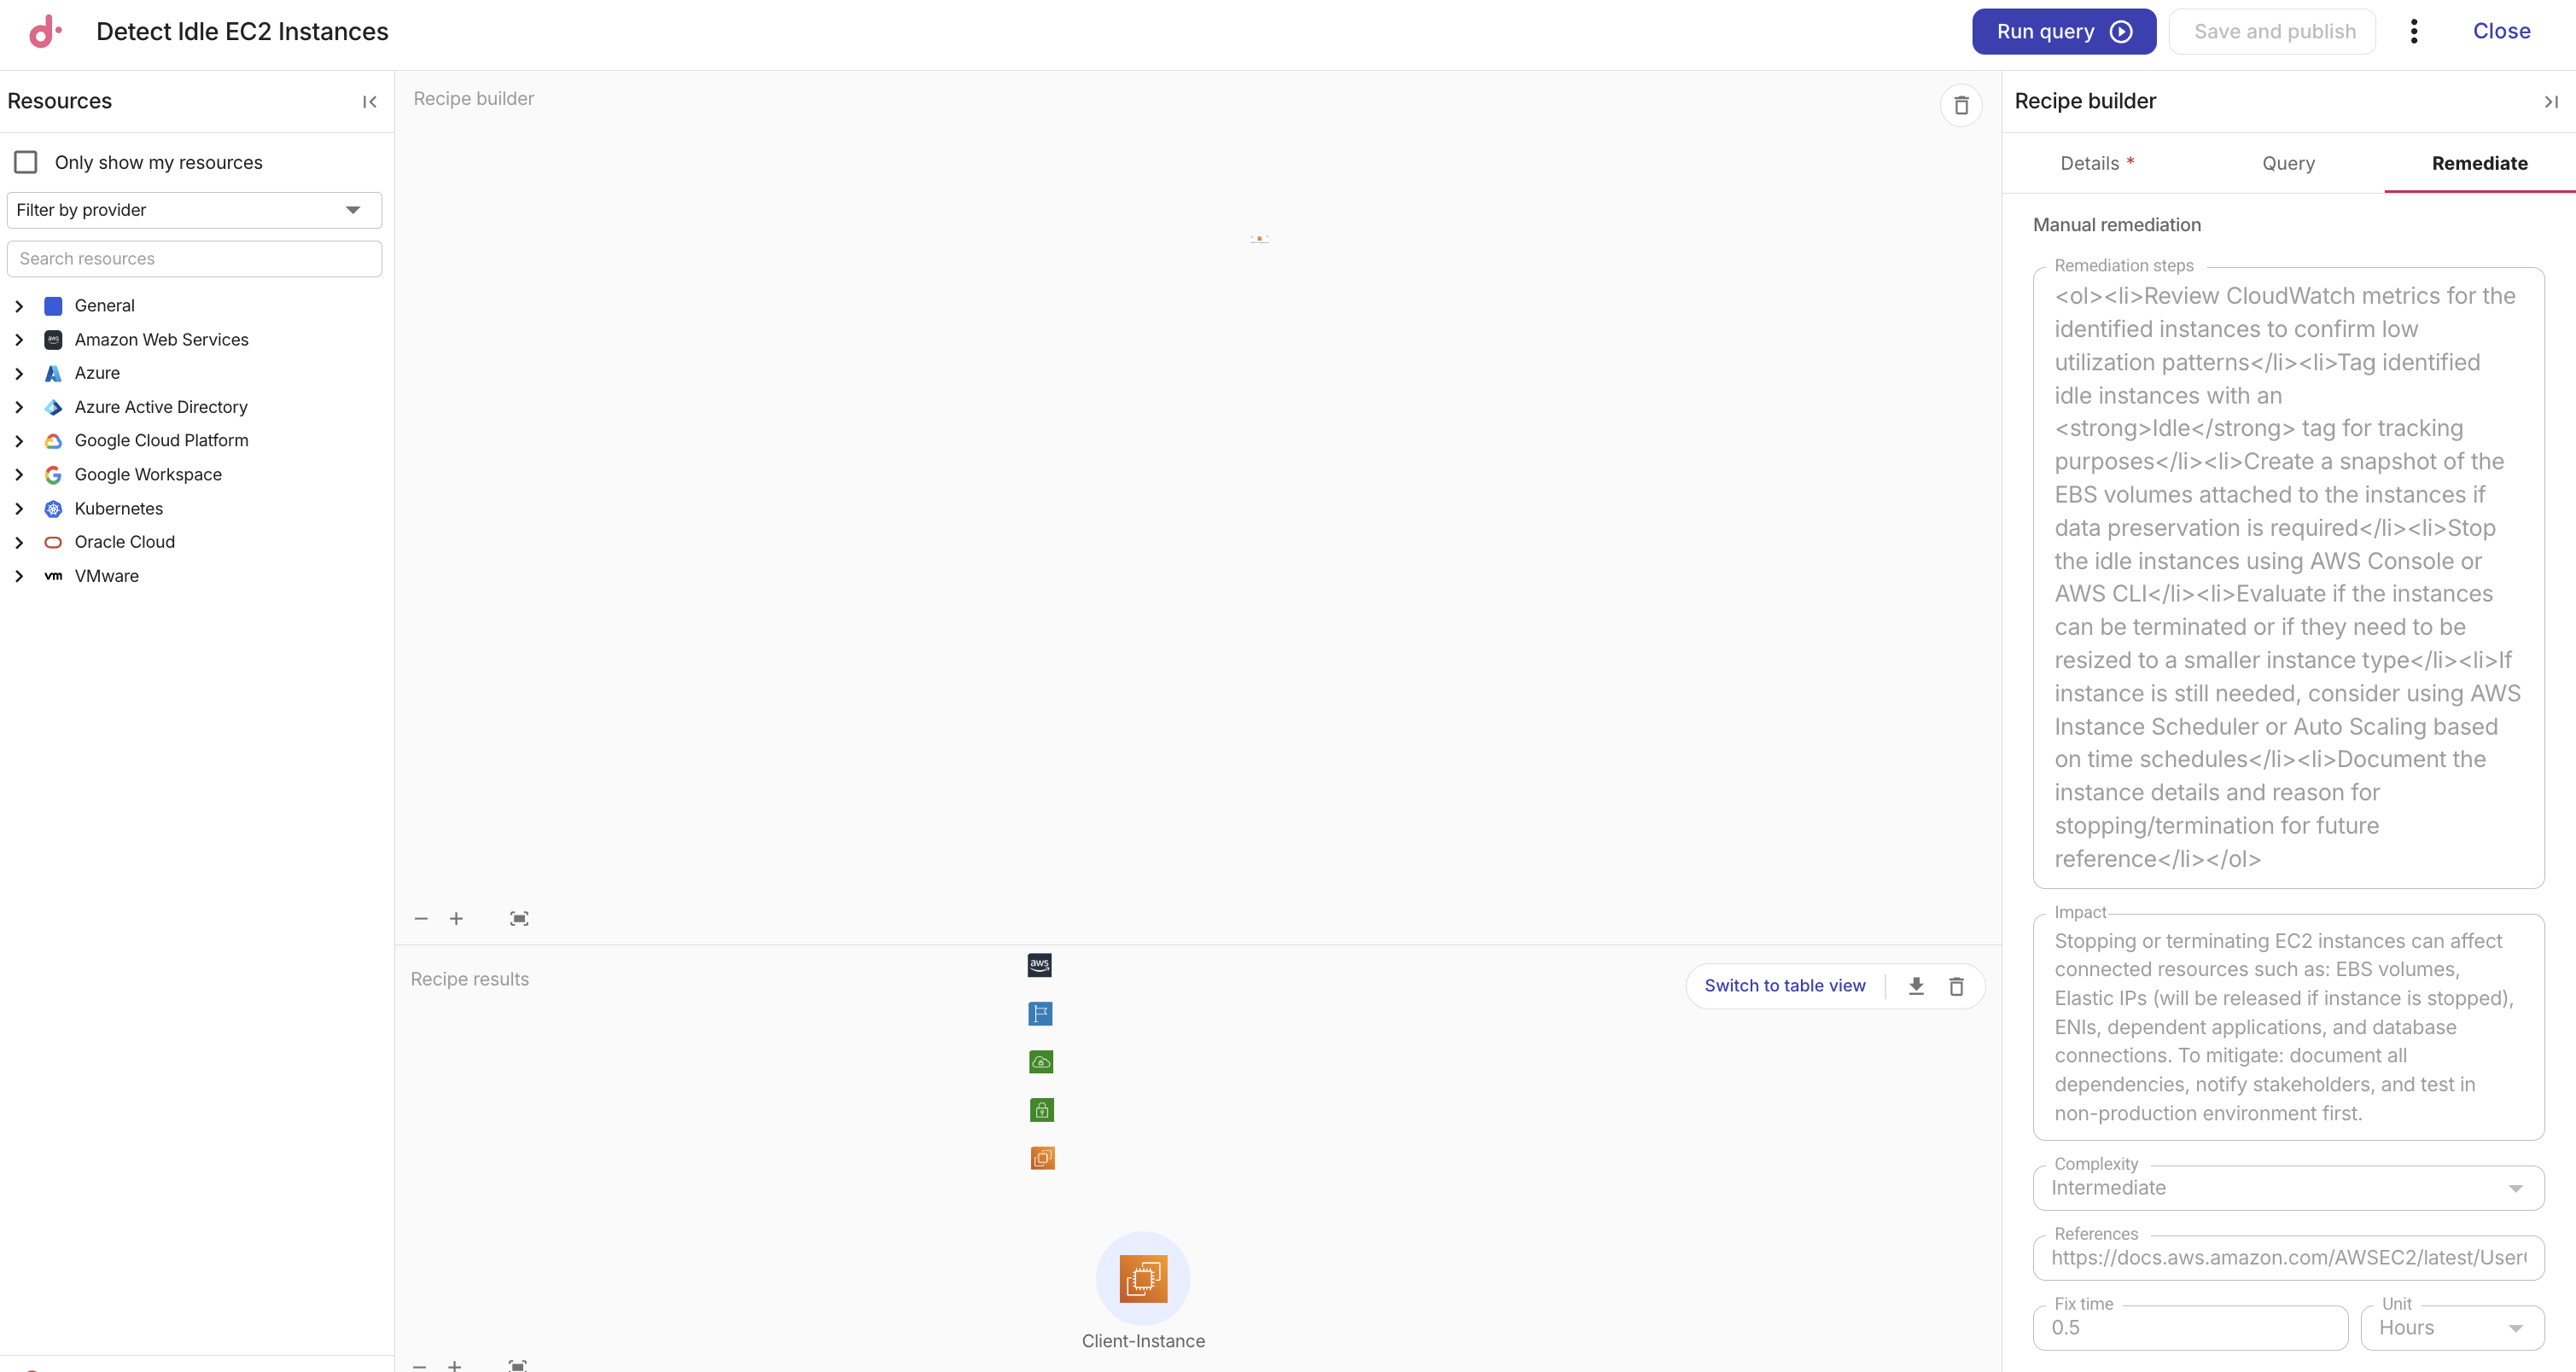The width and height of the screenshot is (2576, 1372).
Task: Click the Google Workspace label
Action: (148, 474)
